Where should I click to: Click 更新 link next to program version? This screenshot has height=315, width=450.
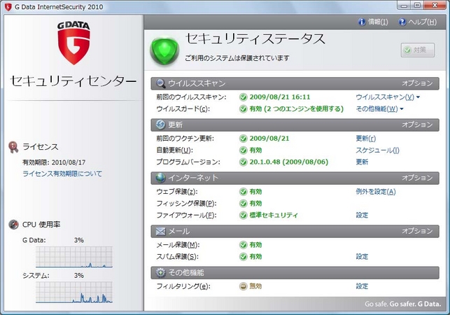pos(362,162)
